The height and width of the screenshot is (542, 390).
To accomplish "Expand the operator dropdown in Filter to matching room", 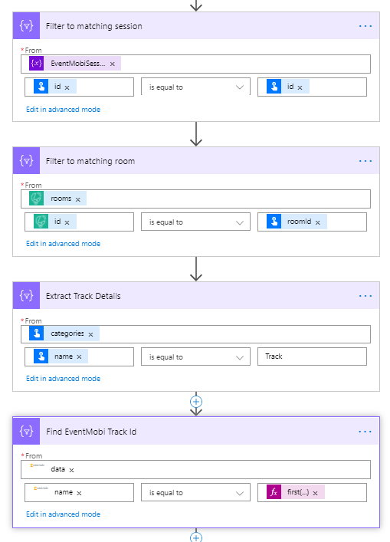I will pos(195,222).
